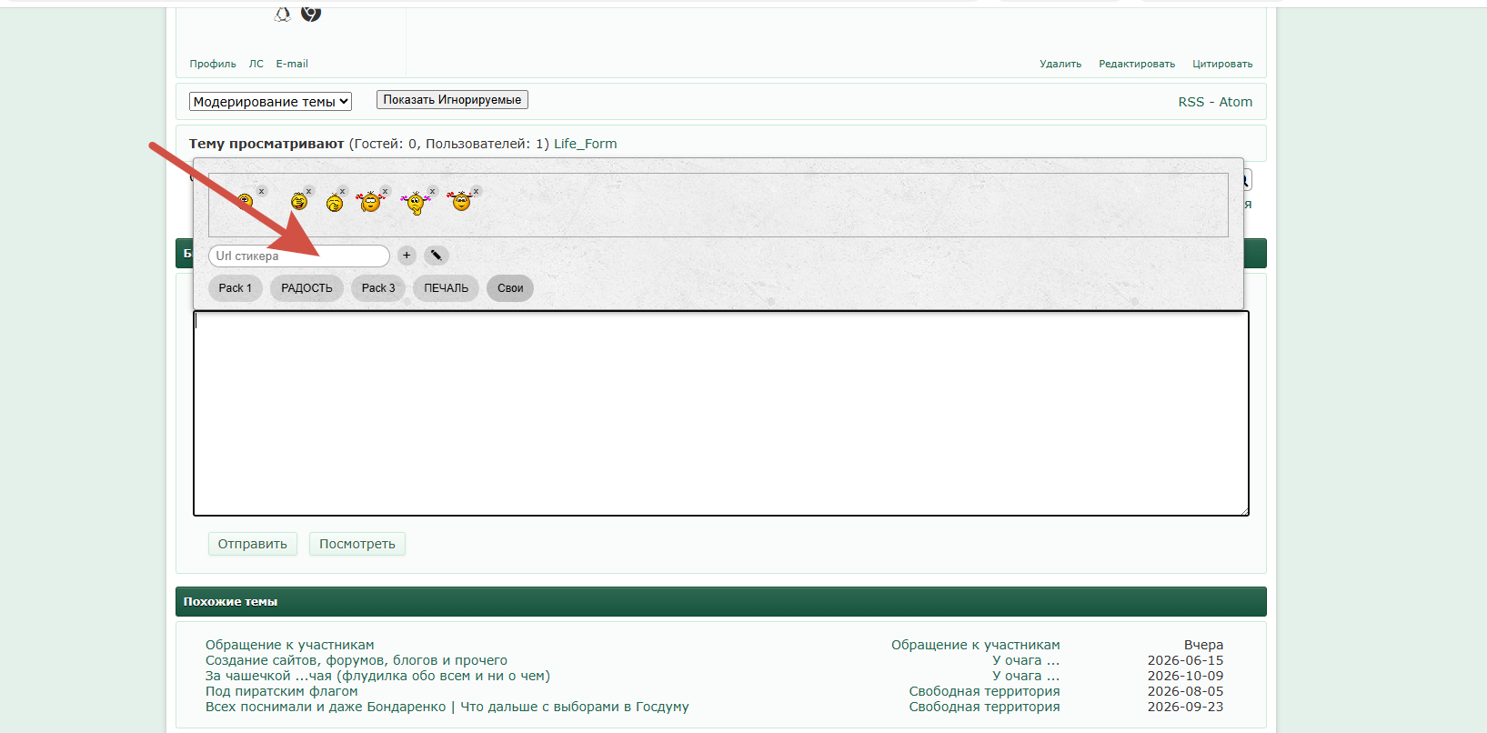Viewport: 1487px width, 733px height.
Task: Click Удалить to delete the post
Action: point(1060,64)
